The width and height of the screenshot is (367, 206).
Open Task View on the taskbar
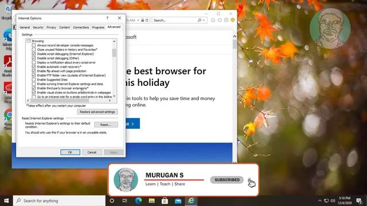125,201
